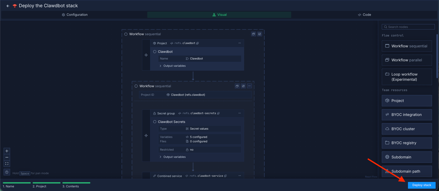Open the Project node's three-dot menu
This screenshot has height=191, width=439.
click(239, 43)
